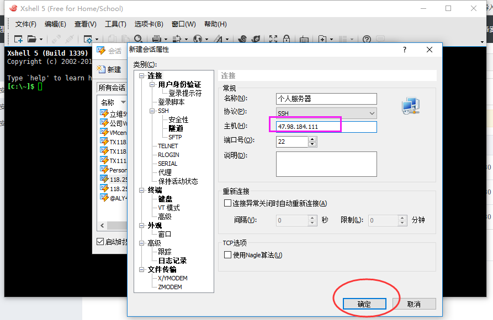Open the 工具(T) menu
This screenshot has height=320, width=493.
click(115, 24)
